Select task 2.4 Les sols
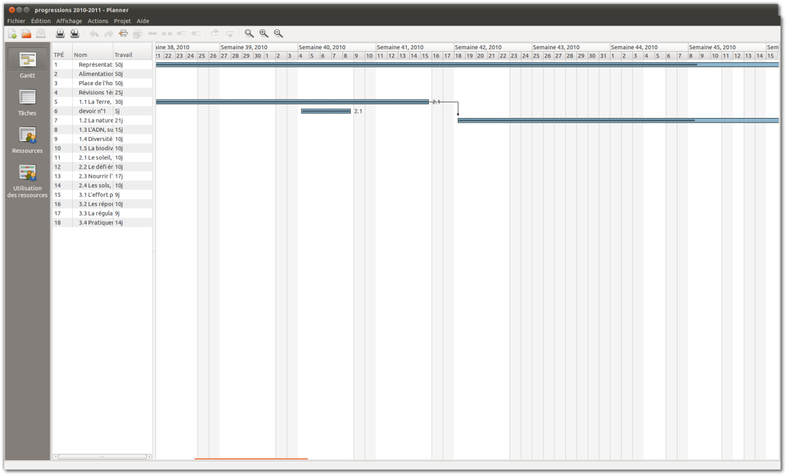 102,186
